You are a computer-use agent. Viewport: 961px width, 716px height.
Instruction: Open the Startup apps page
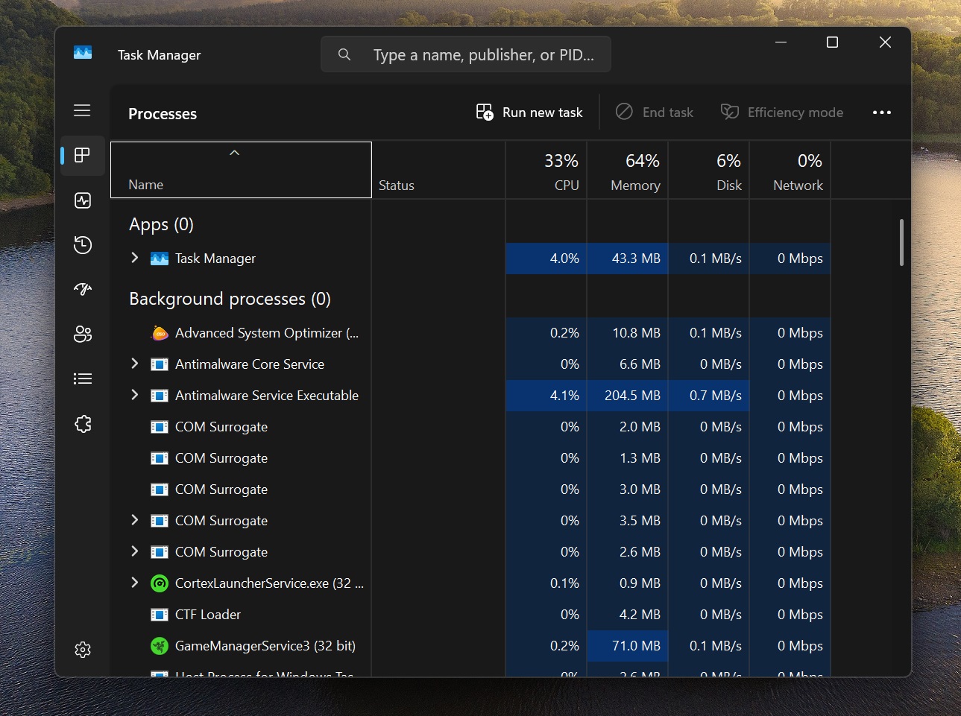click(x=82, y=289)
